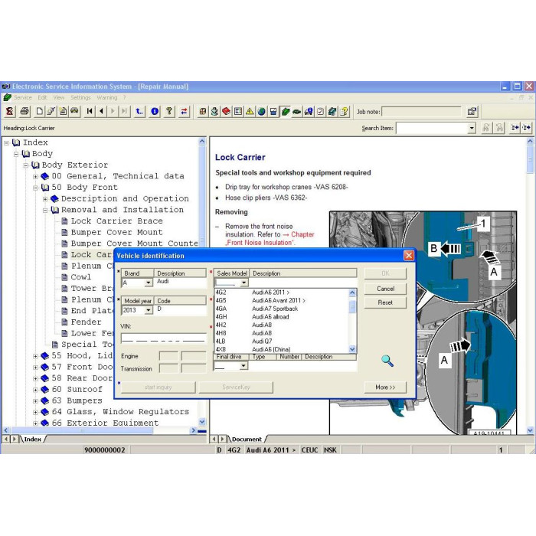Click the hourglass icon at toolbar start
Image resolution: width=536 pixels, height=536 pixels.
point(9,111)
